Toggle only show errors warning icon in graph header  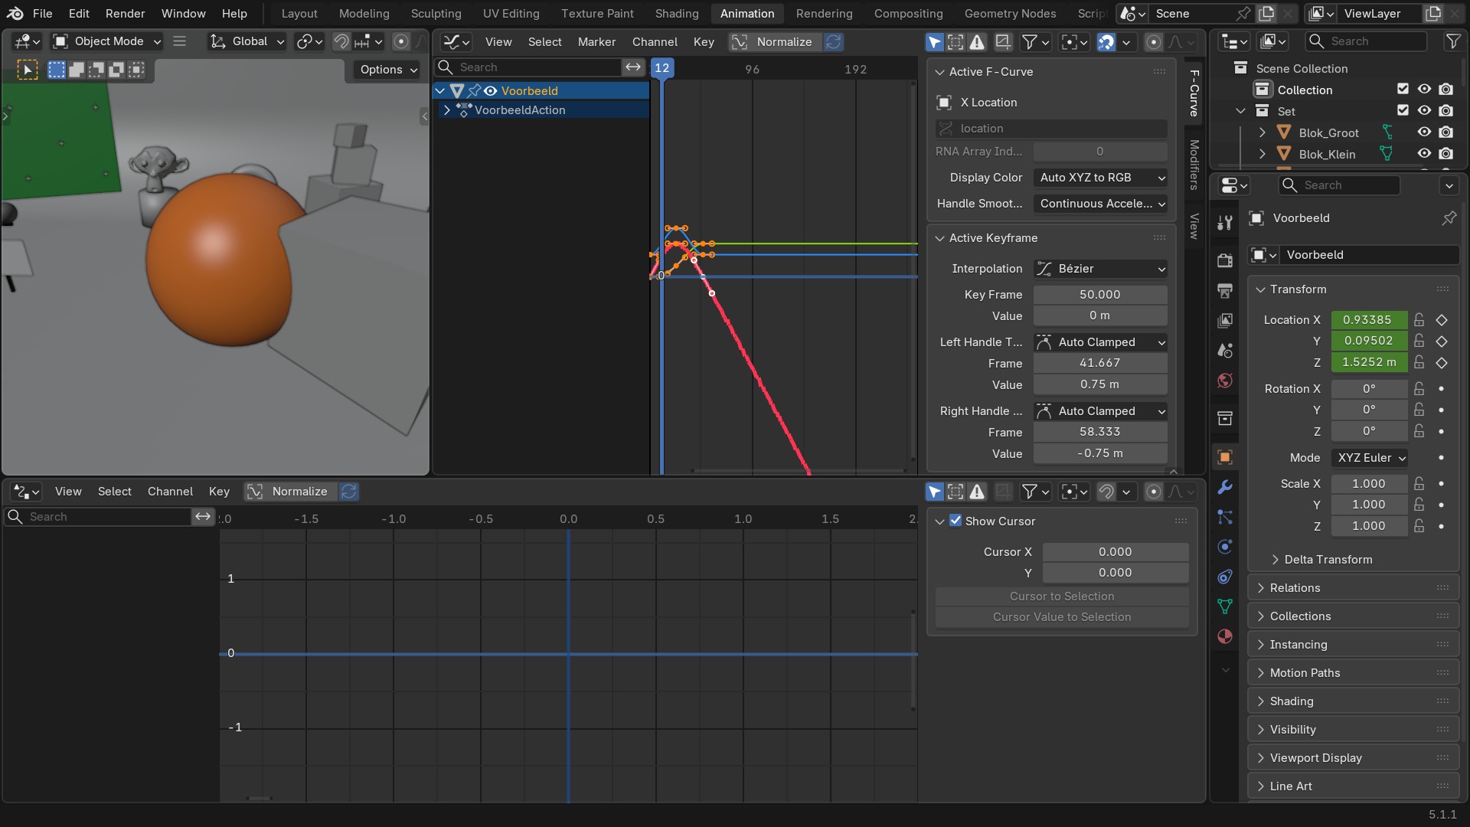pyautogui.click(x=977, y=42)
